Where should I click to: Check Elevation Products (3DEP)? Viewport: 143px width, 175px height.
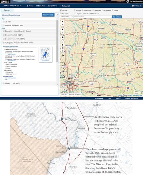pyautogui.click(x=4, y=35)
